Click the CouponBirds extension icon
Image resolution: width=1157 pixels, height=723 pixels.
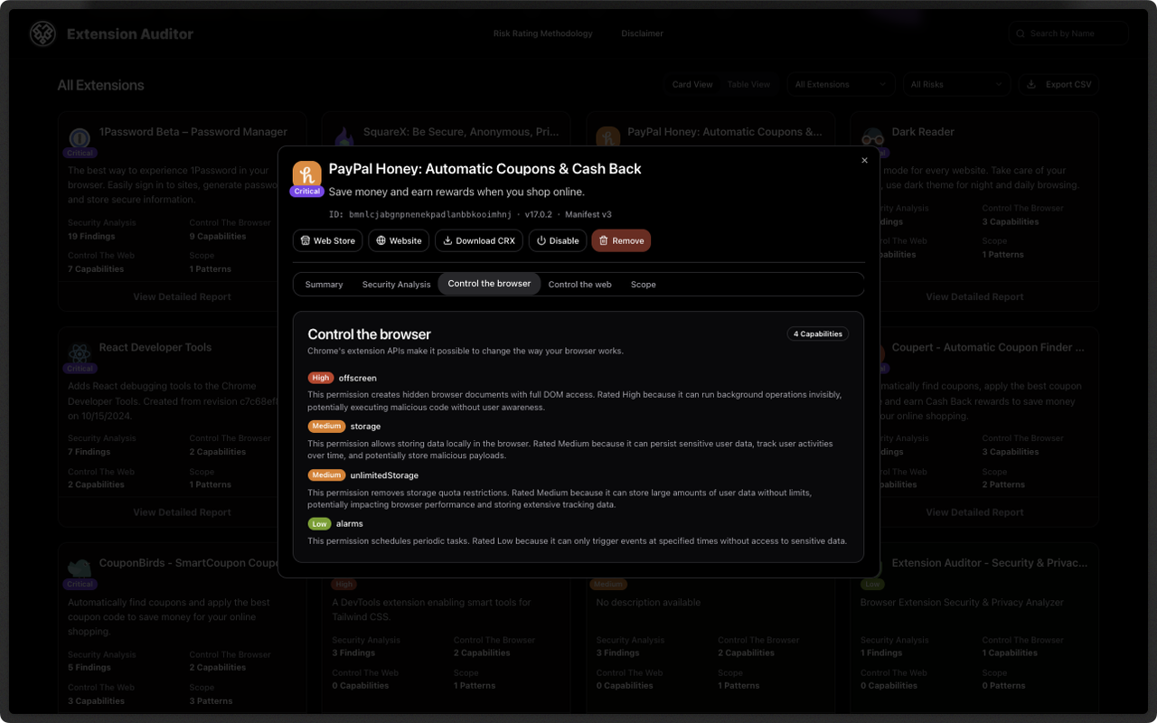point(80,569)
